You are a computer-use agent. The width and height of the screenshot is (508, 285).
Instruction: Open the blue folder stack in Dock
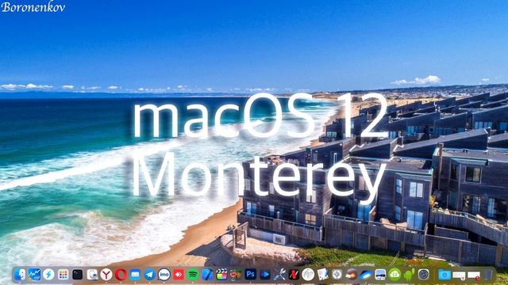pyautogui.click(x=444, y=275)
